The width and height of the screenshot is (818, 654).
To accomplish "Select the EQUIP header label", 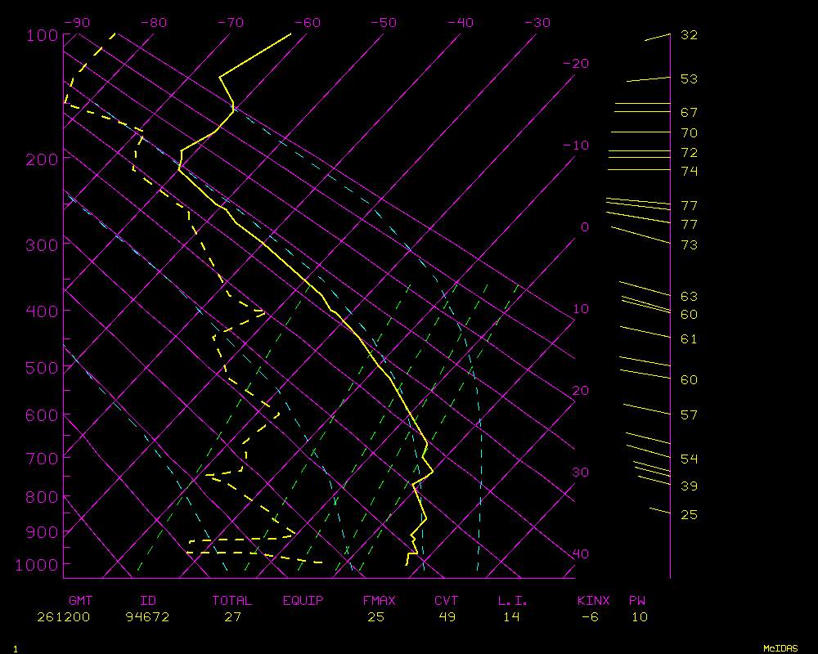I will [303, 601].
